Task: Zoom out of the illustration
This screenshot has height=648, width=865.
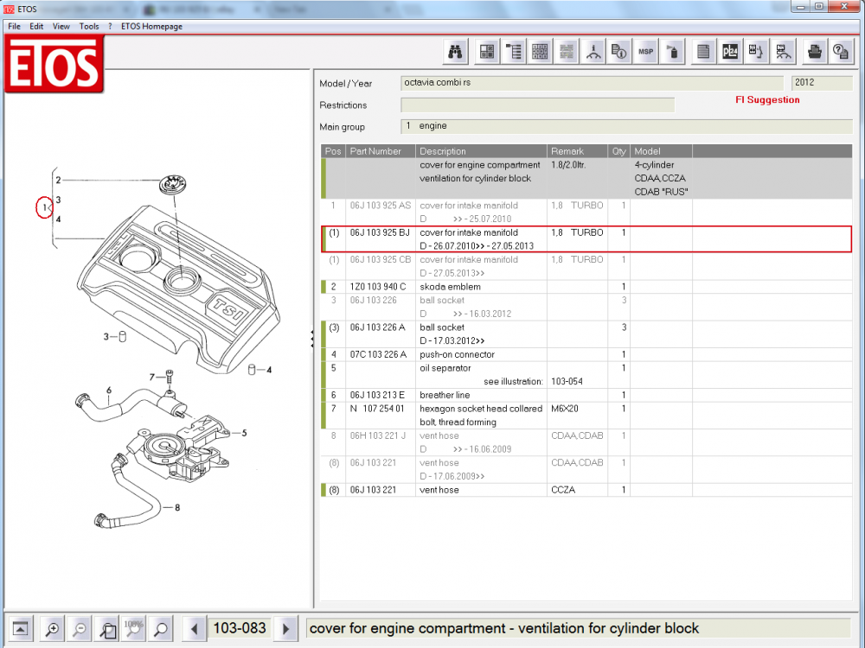Action: [x=80, y=628]
